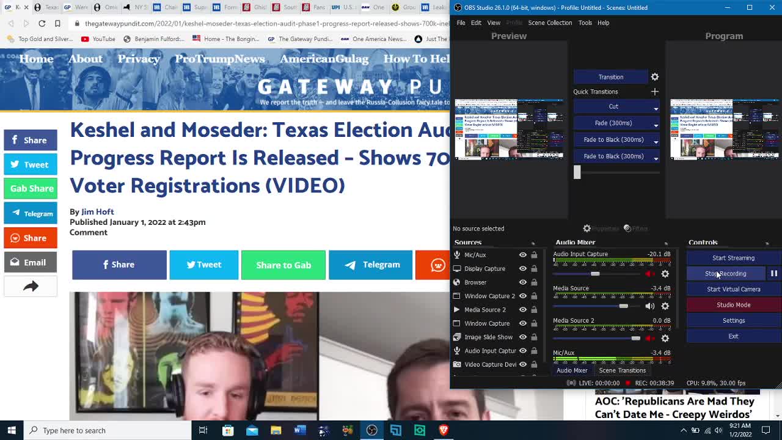Screen dimensions: 782x440
Task: Toggle Studio Mode
Action: click(733, 305)
